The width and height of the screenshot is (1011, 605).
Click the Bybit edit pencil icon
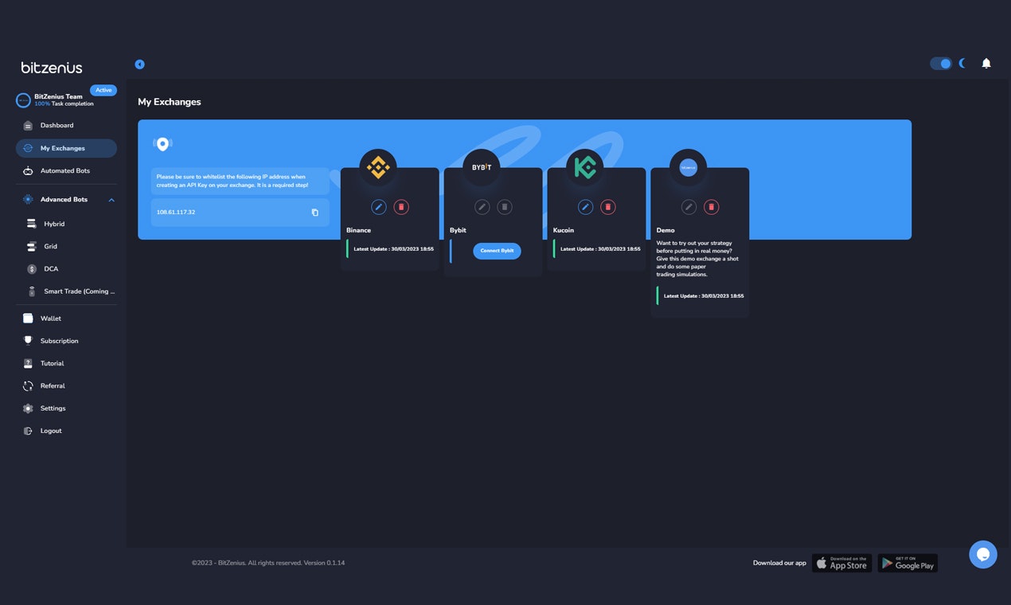pos(482,207)
